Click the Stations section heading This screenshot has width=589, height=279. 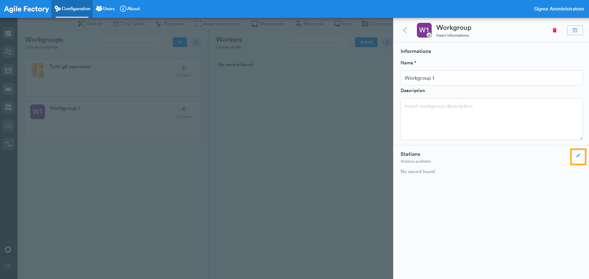pyautogui.click(x=410, y=154)
